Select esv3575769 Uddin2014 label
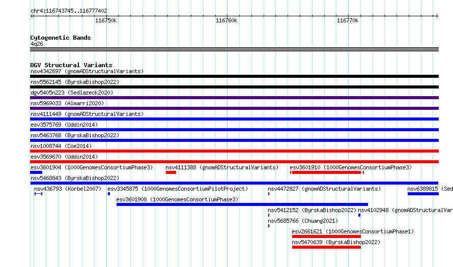Screen dimensions: 453x267 point(64,125)
